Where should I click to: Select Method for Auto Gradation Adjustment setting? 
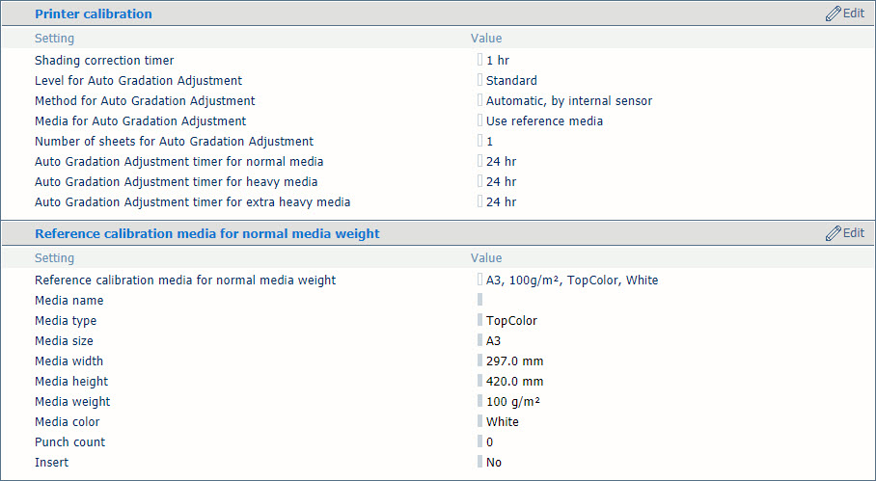click(x=145, y=101)
